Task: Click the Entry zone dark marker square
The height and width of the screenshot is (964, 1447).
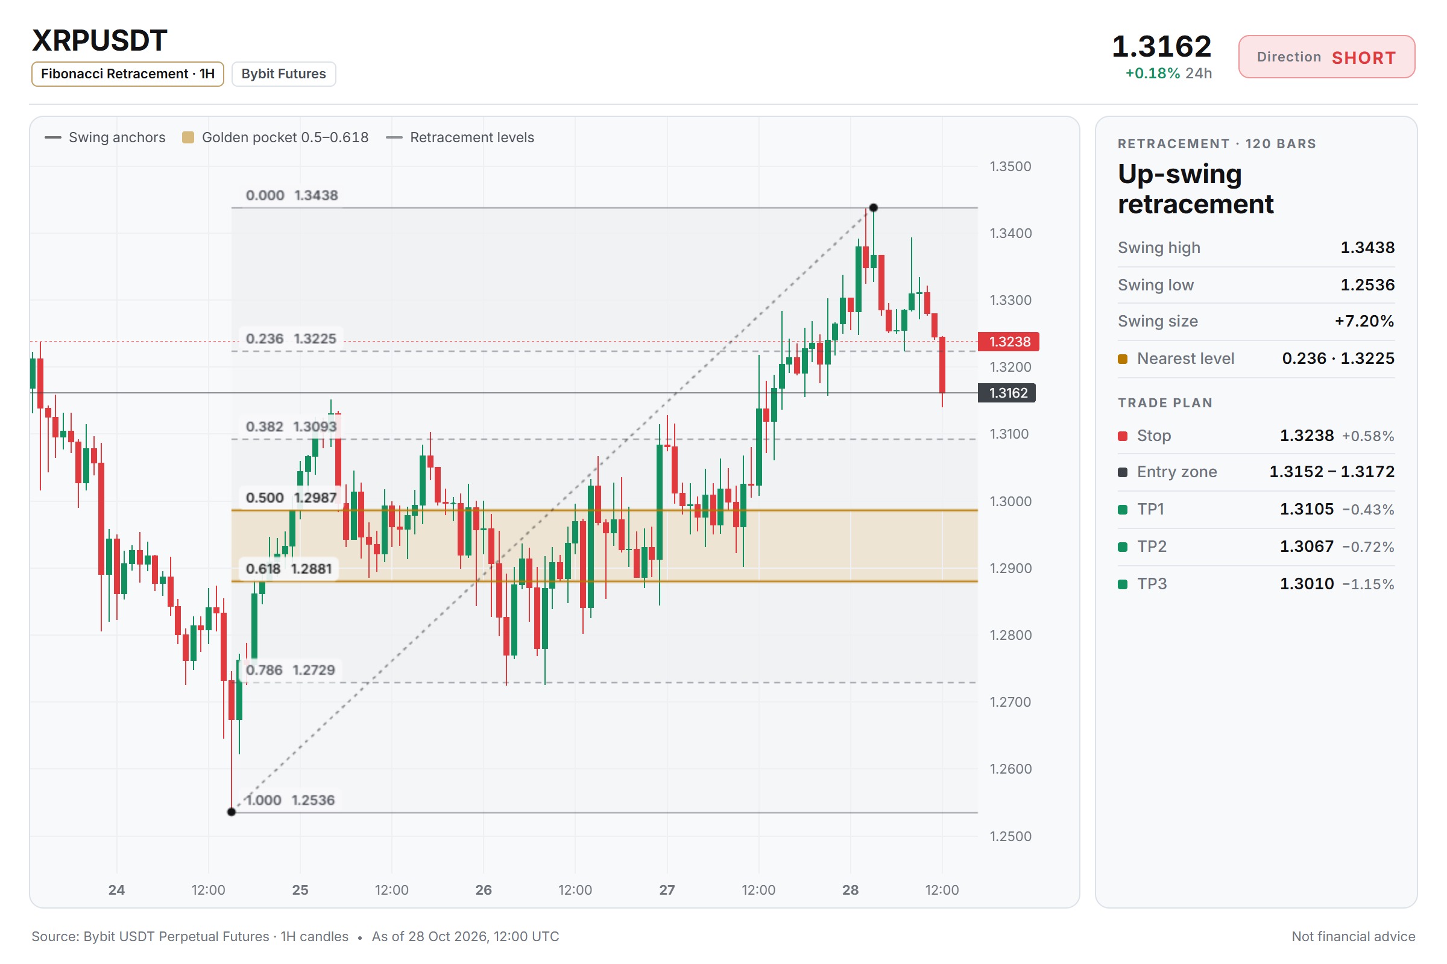Action: pyautogui.click(x=1123, y=472)
